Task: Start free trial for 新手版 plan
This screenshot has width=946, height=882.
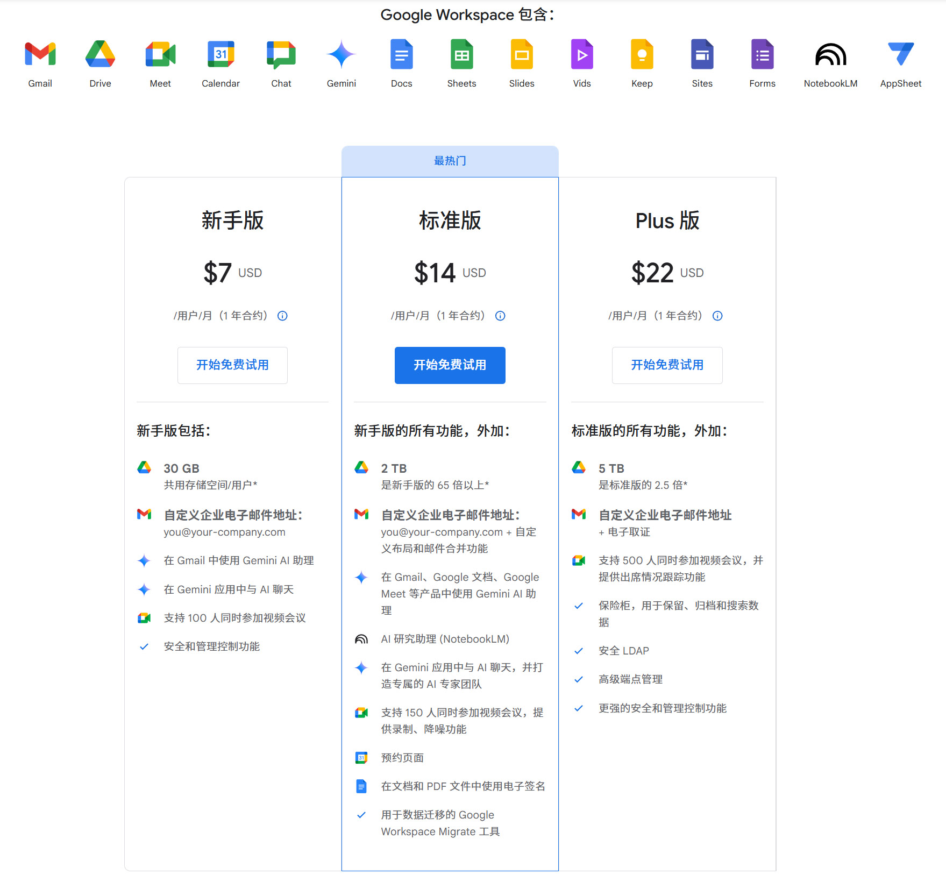Action: point(232,365)
